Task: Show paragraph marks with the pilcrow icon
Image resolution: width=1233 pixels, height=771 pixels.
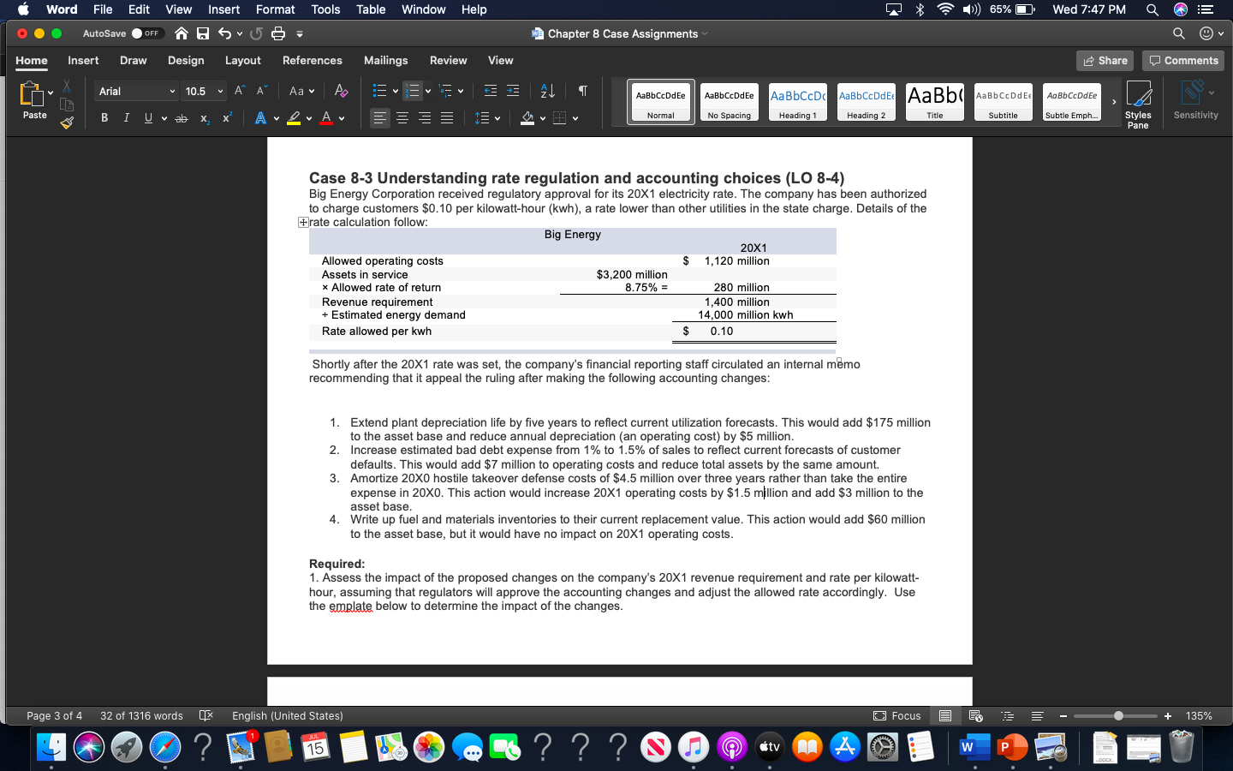Action: coord(581,90)
